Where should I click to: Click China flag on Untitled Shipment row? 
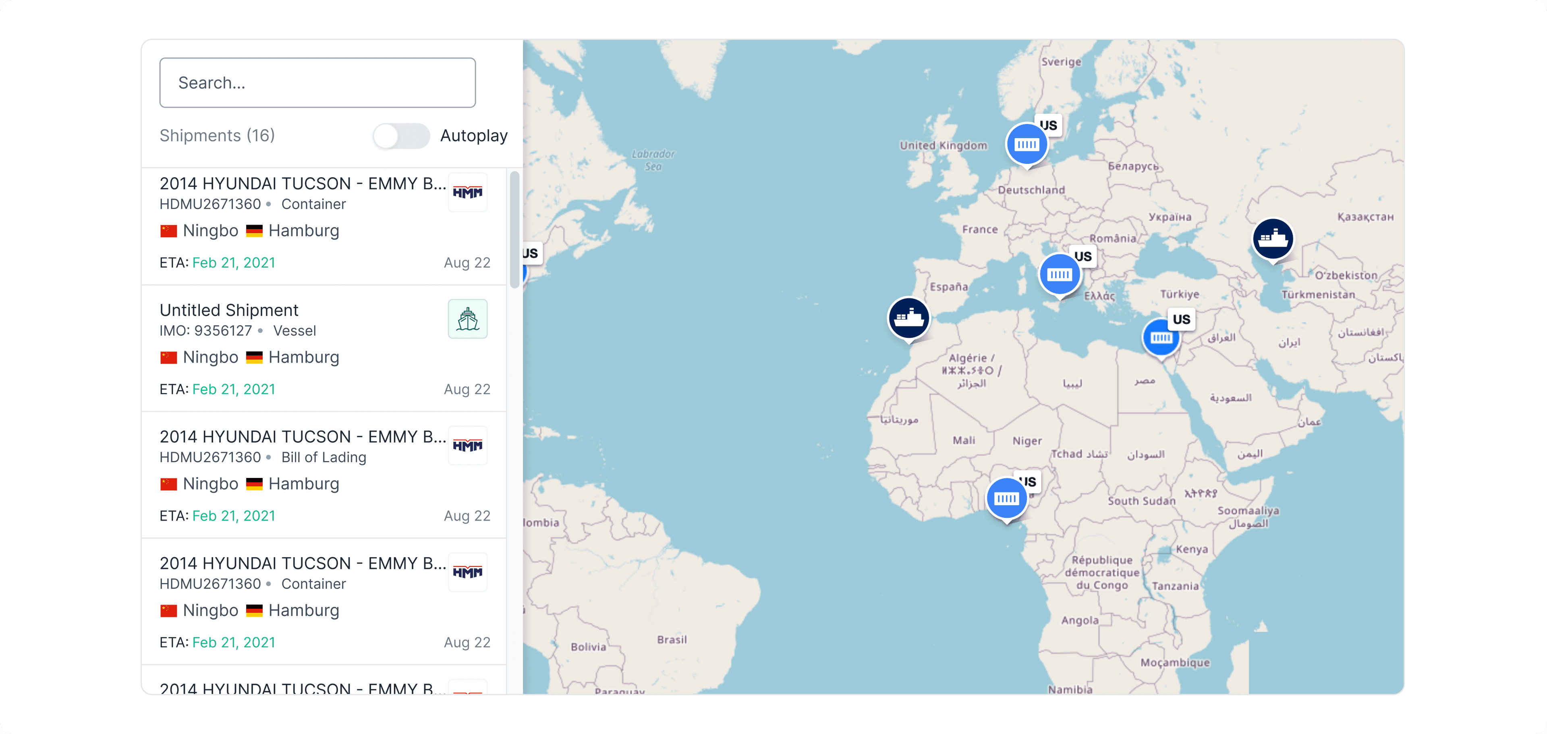point(169,358)
